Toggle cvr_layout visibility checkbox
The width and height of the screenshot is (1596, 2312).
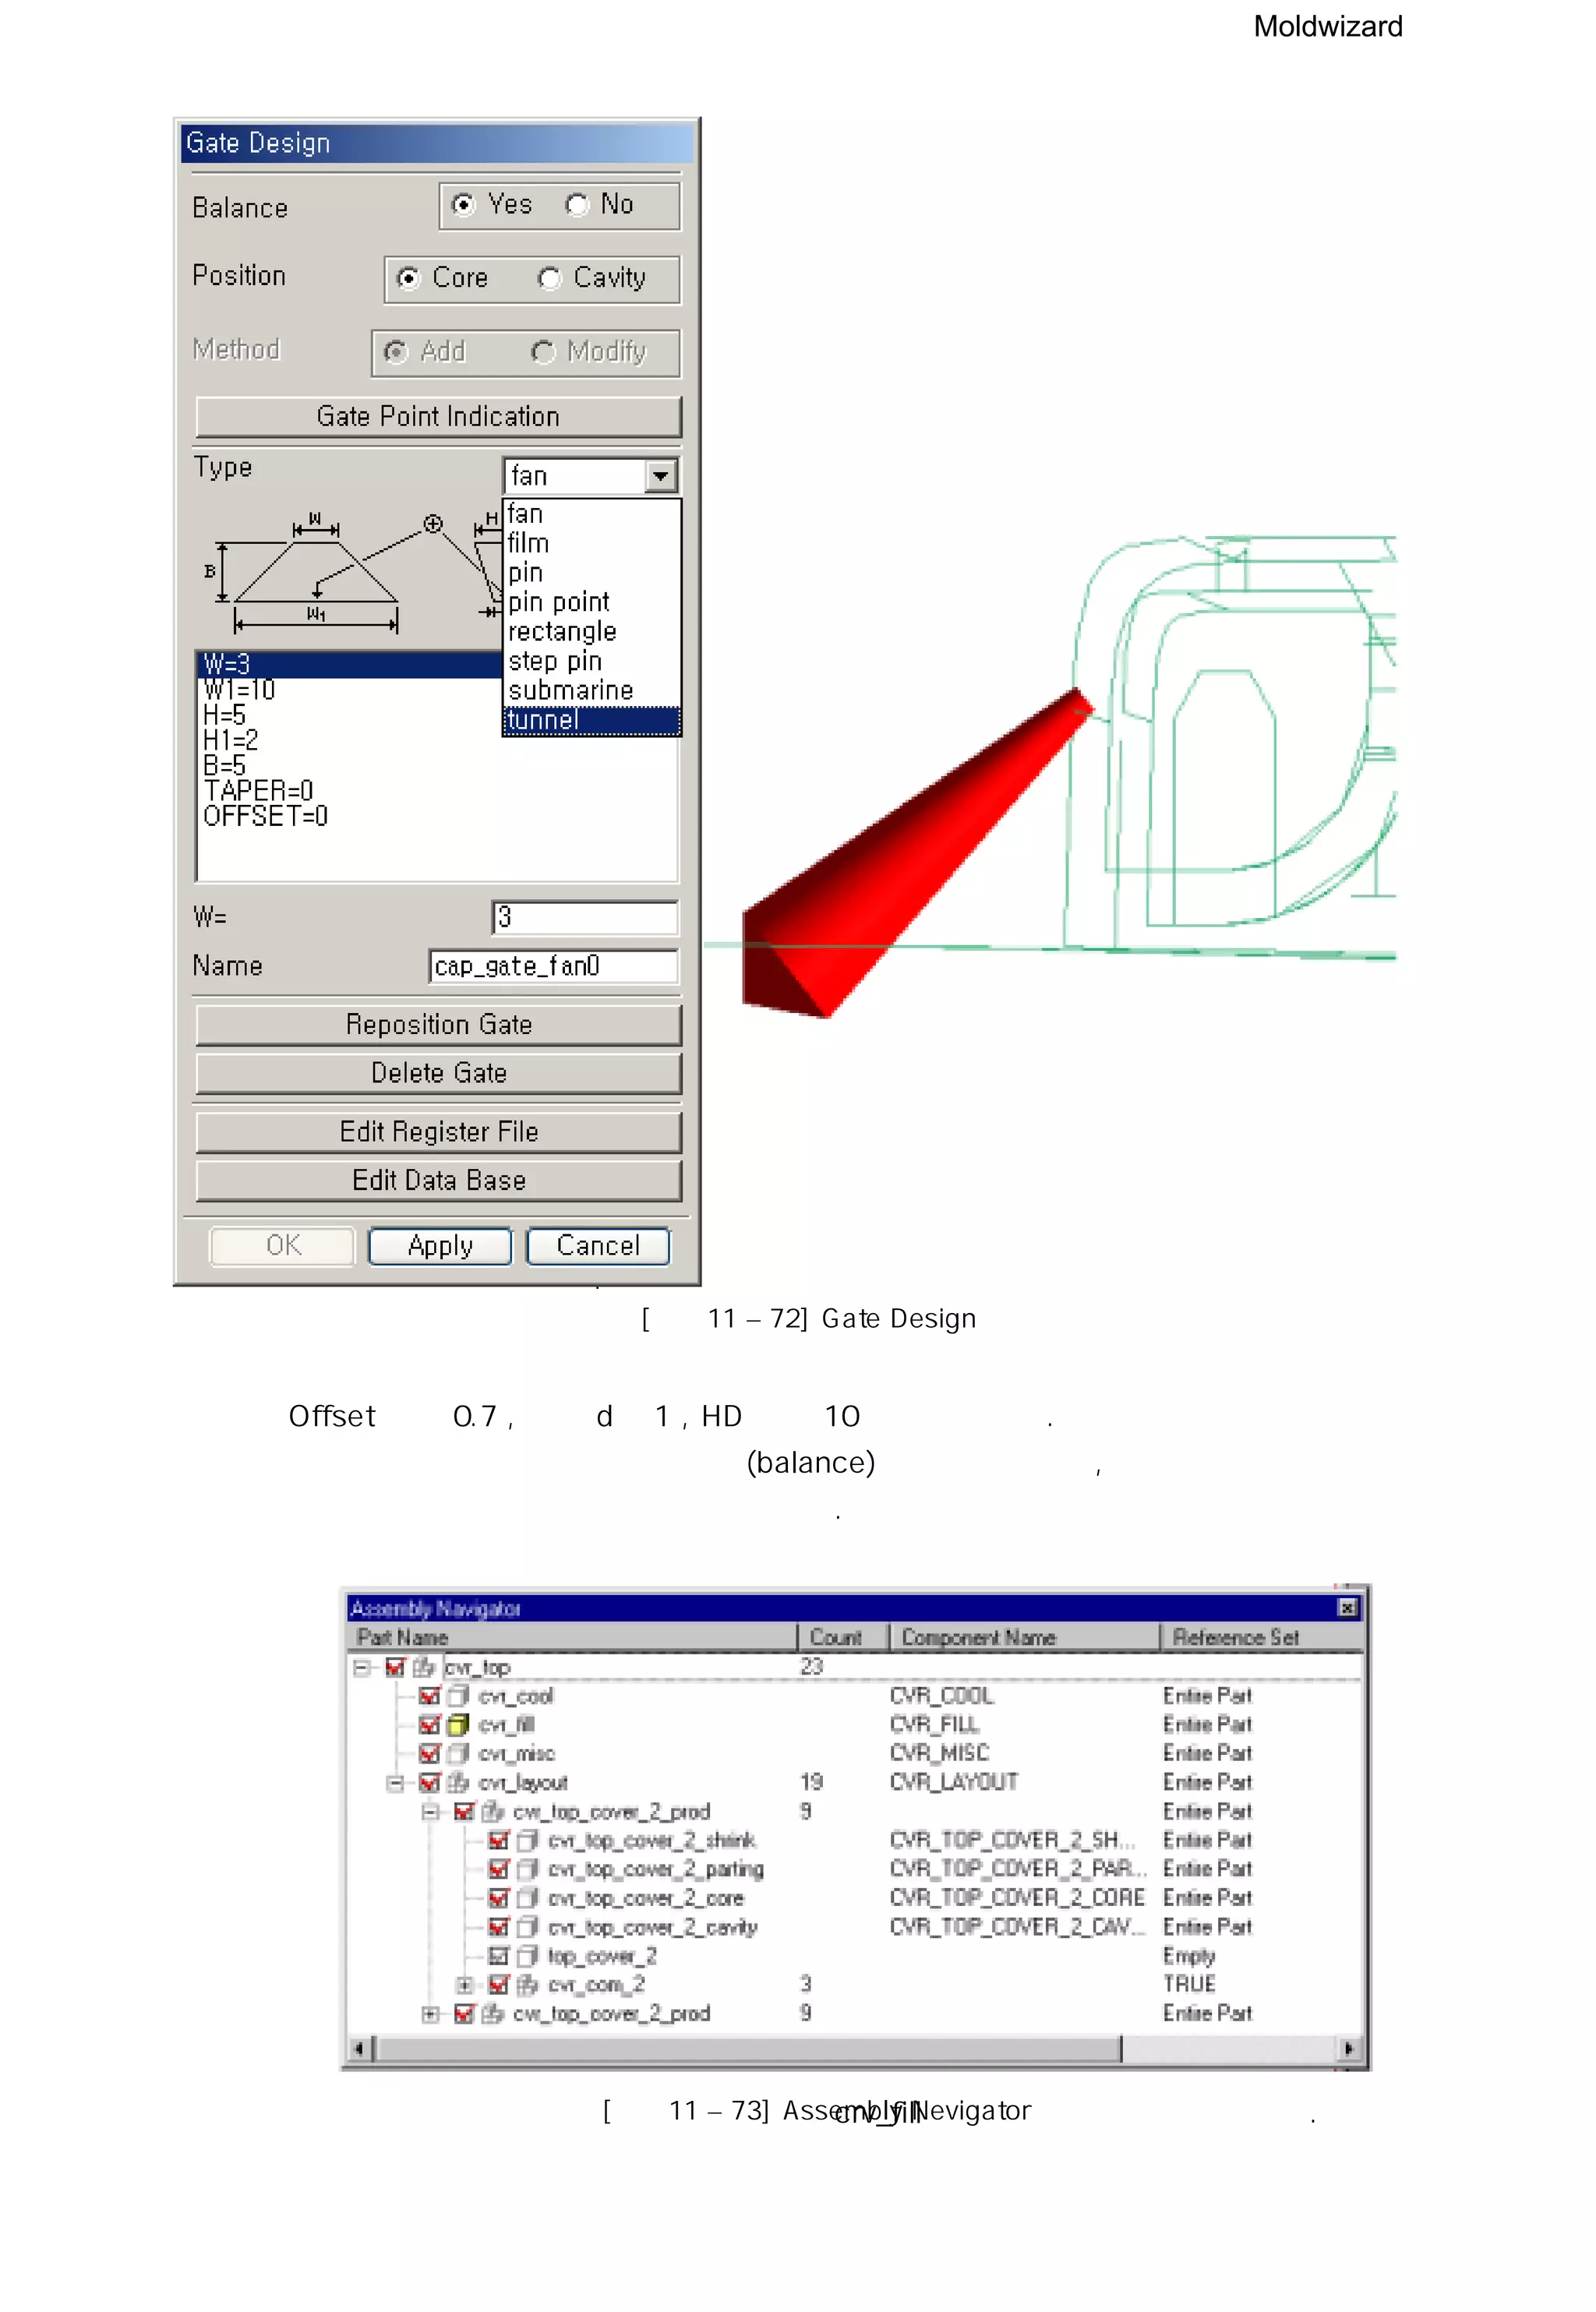click(x=430, y=1783)
